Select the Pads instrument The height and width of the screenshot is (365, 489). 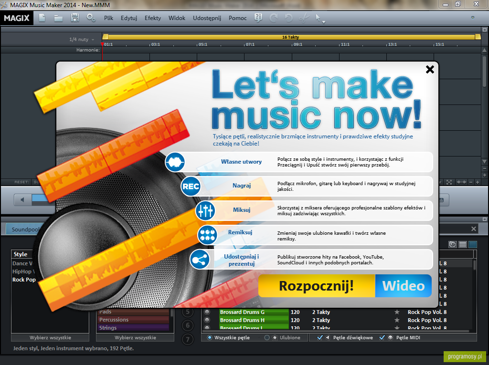click(134, 312)
